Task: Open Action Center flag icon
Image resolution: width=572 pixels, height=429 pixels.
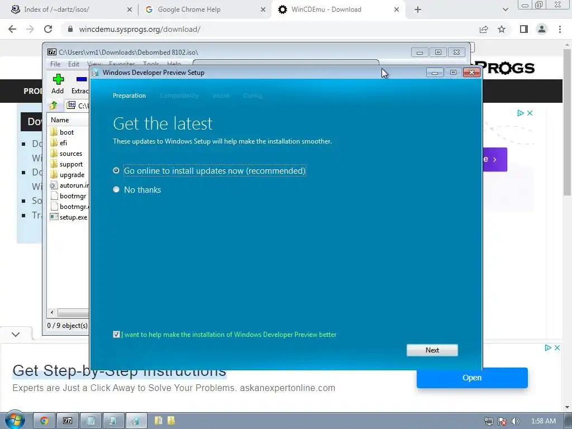Action: [502, 421]
